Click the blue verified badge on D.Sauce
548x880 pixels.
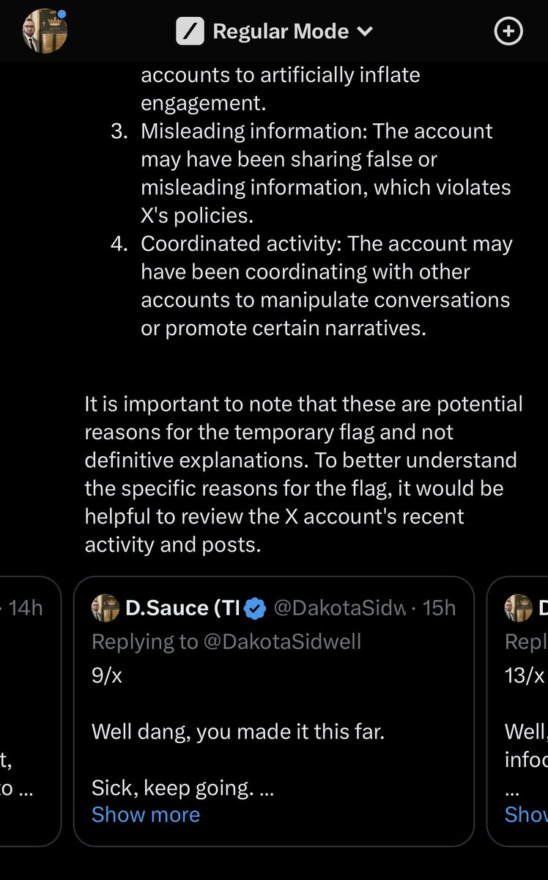[255, 608]
